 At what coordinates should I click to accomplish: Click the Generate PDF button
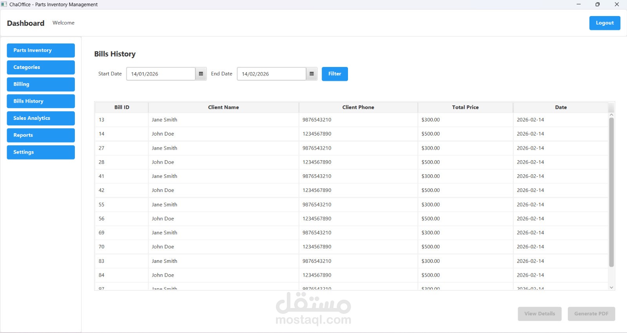point(591,314)
